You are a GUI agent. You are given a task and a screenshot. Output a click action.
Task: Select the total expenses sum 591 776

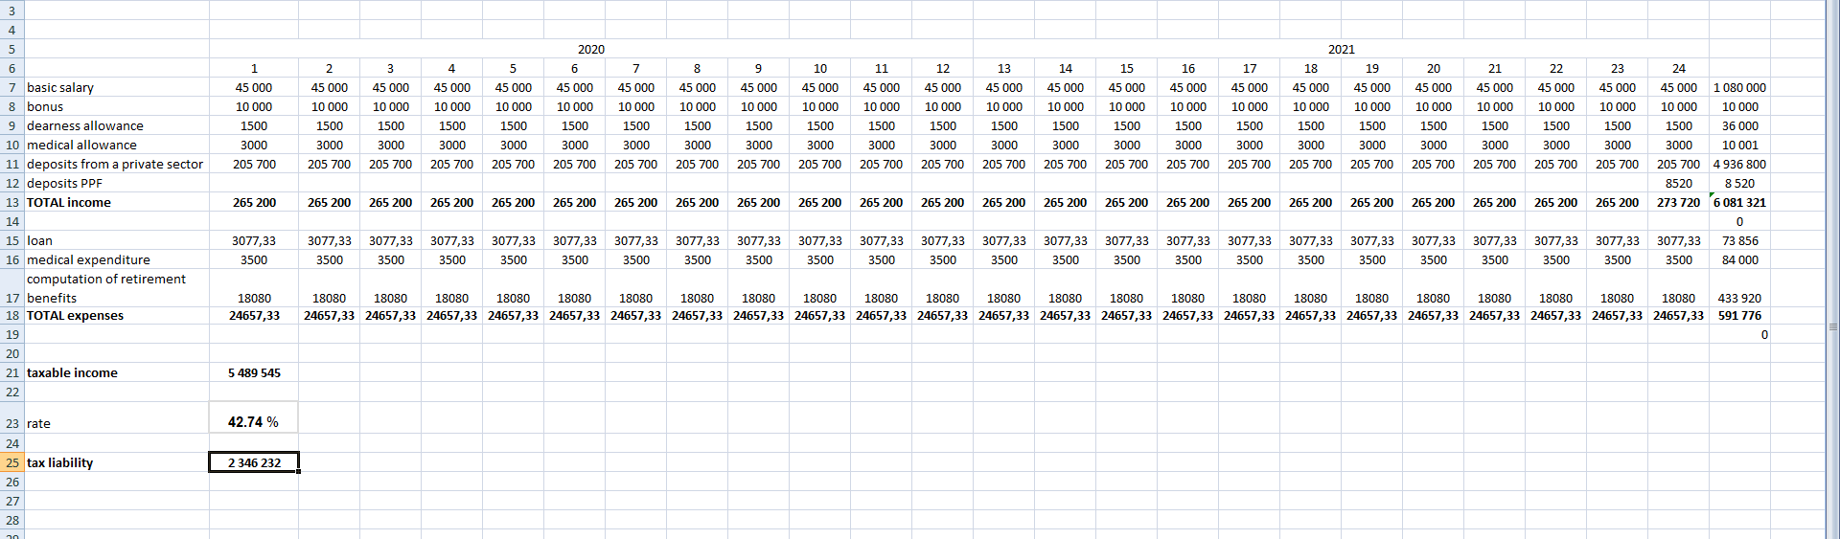pyautogui.click(x=1739, y=315)
